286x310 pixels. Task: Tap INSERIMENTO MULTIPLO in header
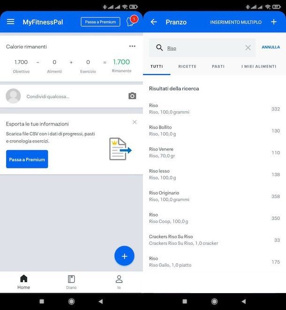tap(236, 22)
